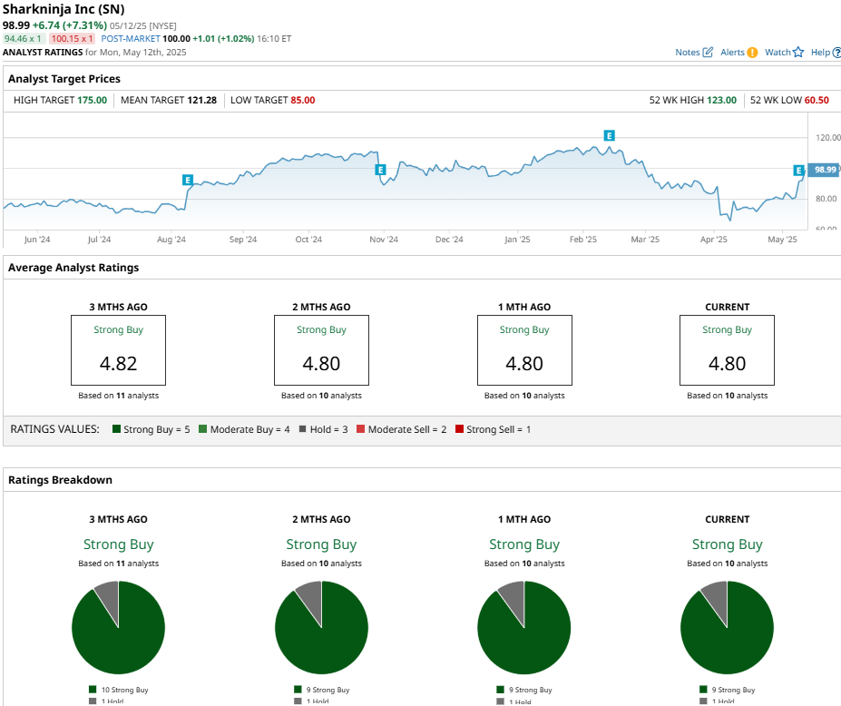Click the earnings marker near Aug '24
This screenshot has width=841, height=706.
click(188, 181)
